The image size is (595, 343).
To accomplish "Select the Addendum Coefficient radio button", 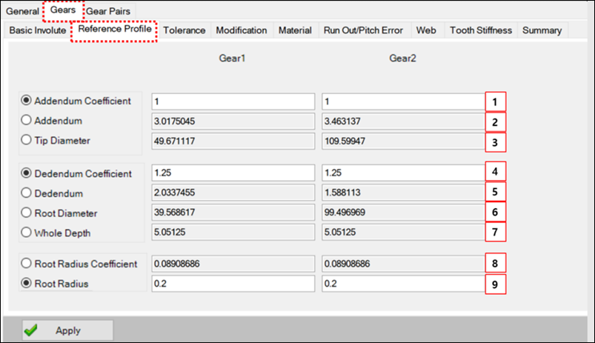I will (x=27, y=101).
